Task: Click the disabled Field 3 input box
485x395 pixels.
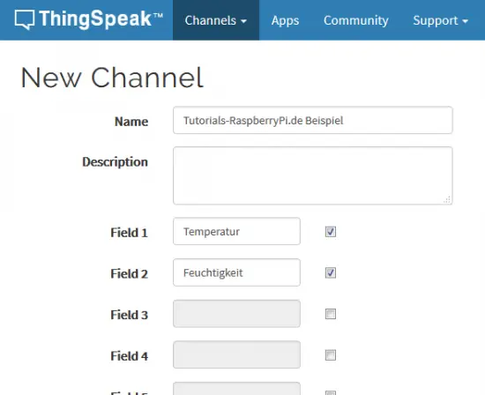Action: [236, 313]
